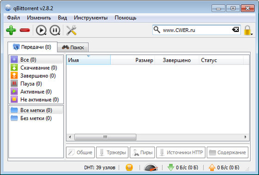Click the upload speed 0 Б/с (0 Б)
This screenshot has height=175, width=259.
click(228, 168)
